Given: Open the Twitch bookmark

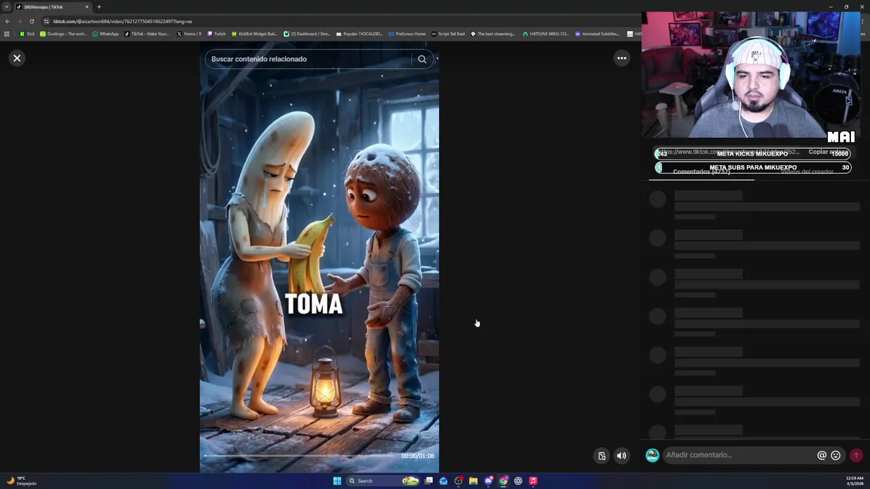Looking at the screenshot, I should [x=216, y=34].
